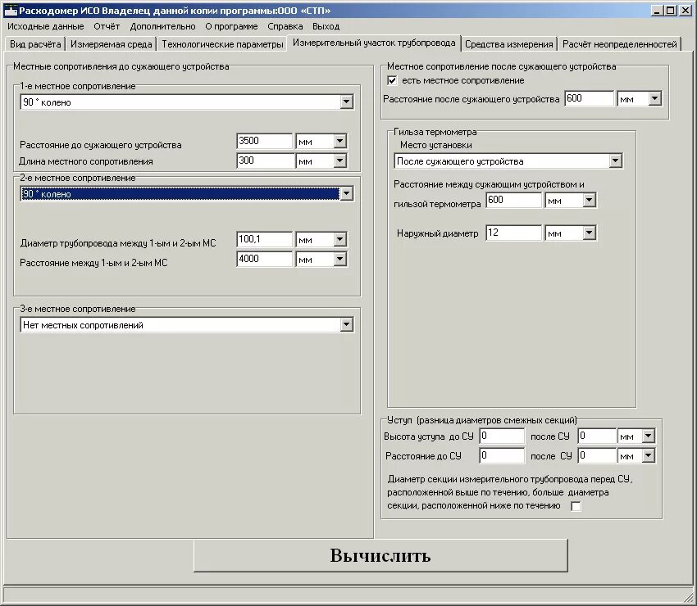Switch to the Измеряемая среда tab
The width and height of the screenshot is (697, 606).
(x=112, y=44)
